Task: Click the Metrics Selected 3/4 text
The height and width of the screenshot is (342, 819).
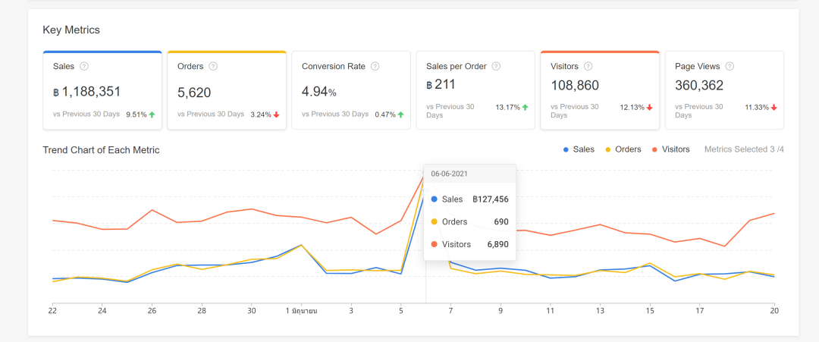Action: (x=743, y=149)
